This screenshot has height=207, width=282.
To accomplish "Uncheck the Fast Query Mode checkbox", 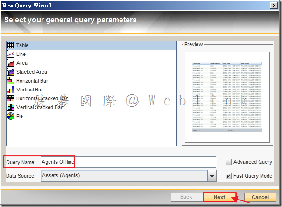I will 228,176.
